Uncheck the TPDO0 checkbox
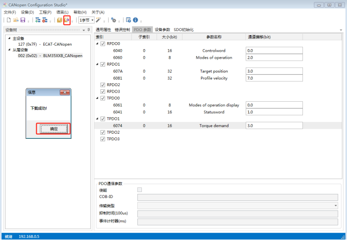The height and width of the screenshot is (240, 347). pyautogui.click(x=103, y=98)
